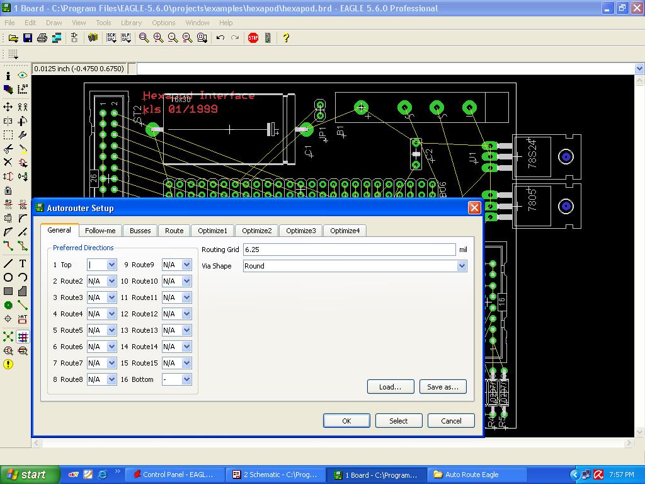Click the Use Library books icon
Image resolution: width=645 pixels, height=484 pixels.
click(x=93, y=38)
